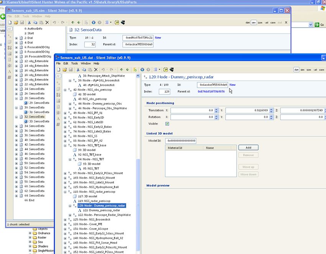This screenshot has width=326, height=254.
Task: Toggle the Visible checkbox
Action: pos(167,124)
